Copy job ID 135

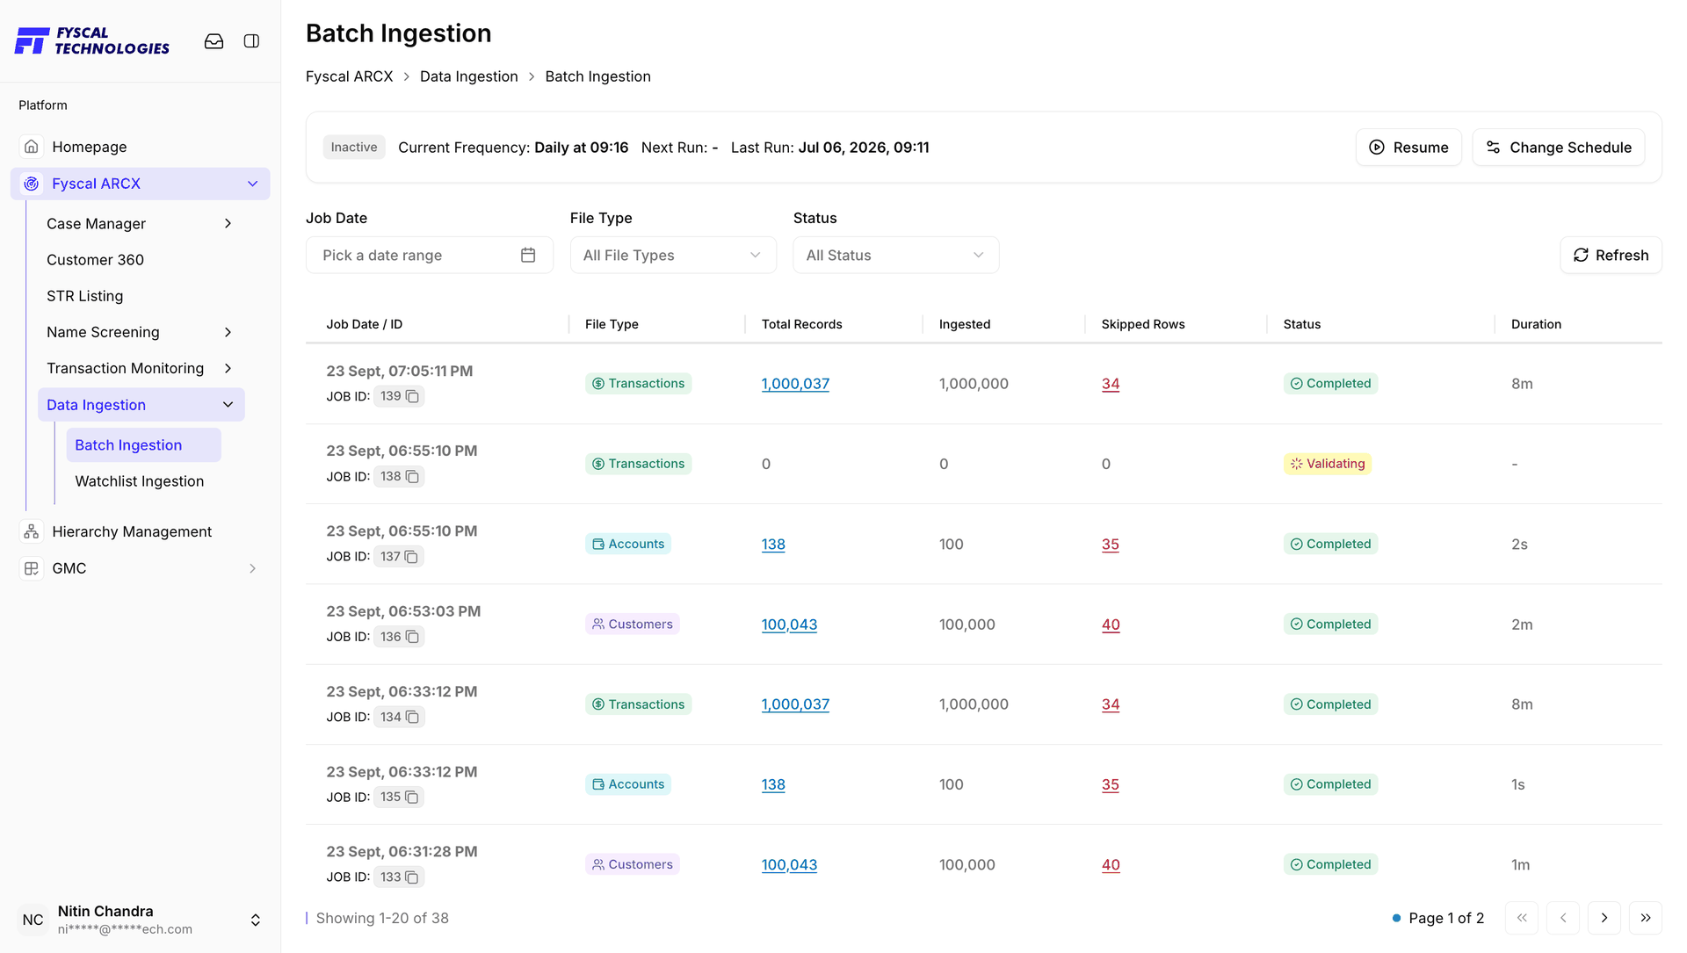[x=411, y=797]
